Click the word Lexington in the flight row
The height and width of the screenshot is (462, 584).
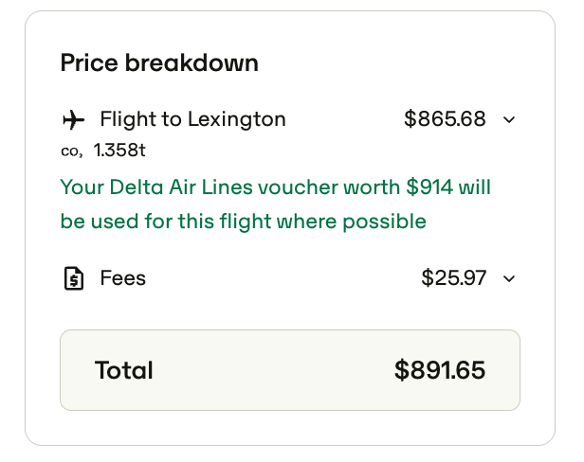[x=236, y=120]
